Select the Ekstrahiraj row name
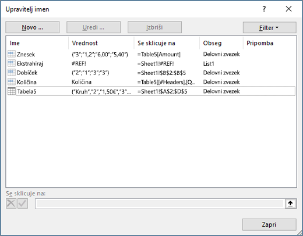 (x=30, y=63)
